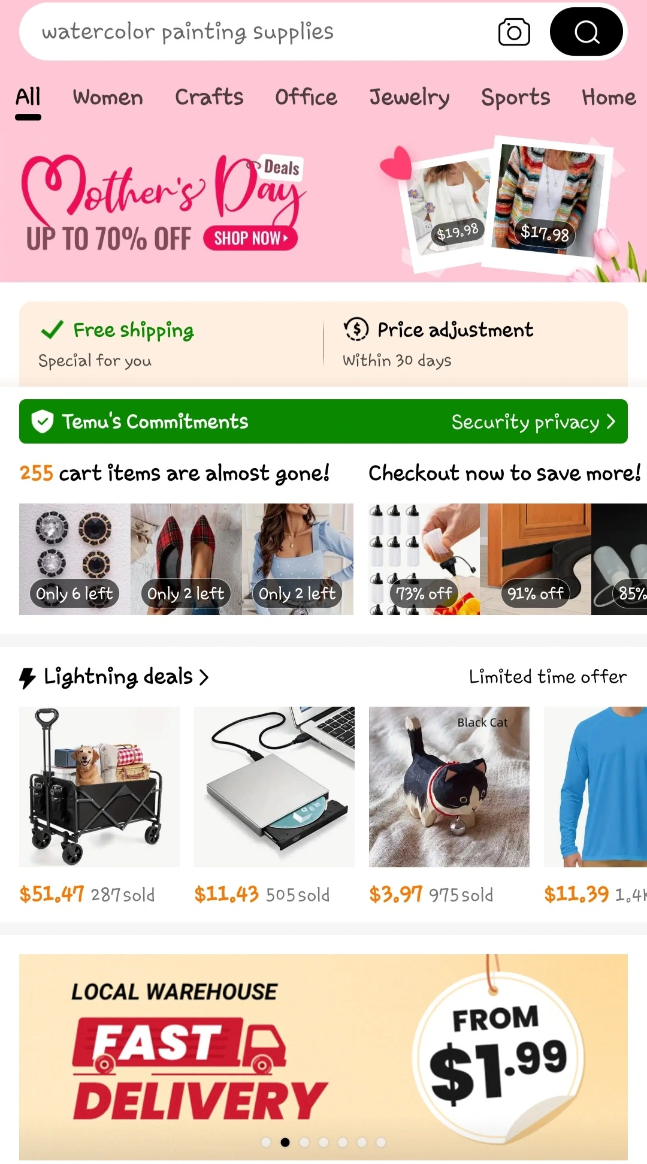Switch to the Jewelry category tab
This screenshot has height=1164, width=647.
pyautogui.click(x=409, y=97)
